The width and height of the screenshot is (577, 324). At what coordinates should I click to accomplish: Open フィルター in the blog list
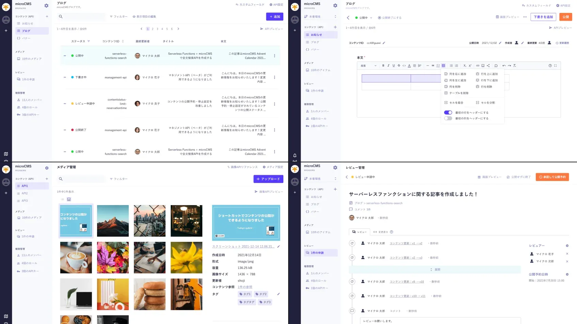tap(119, 16)
